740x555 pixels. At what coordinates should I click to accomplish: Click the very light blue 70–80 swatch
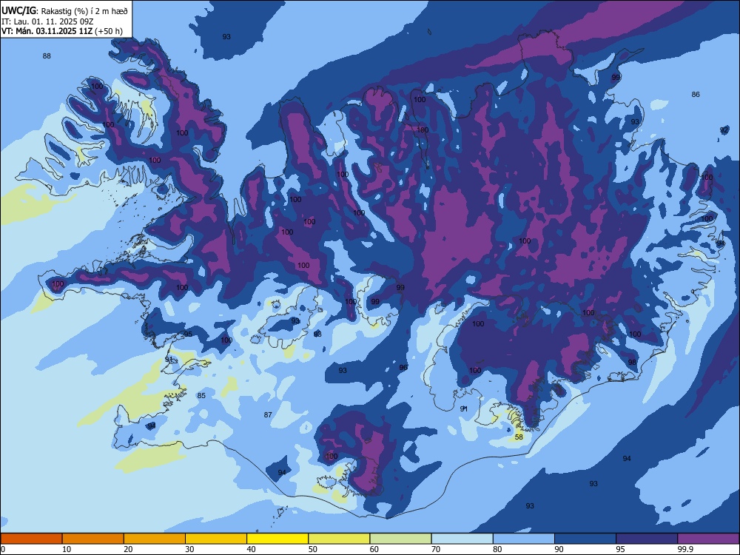pos(462,539)
